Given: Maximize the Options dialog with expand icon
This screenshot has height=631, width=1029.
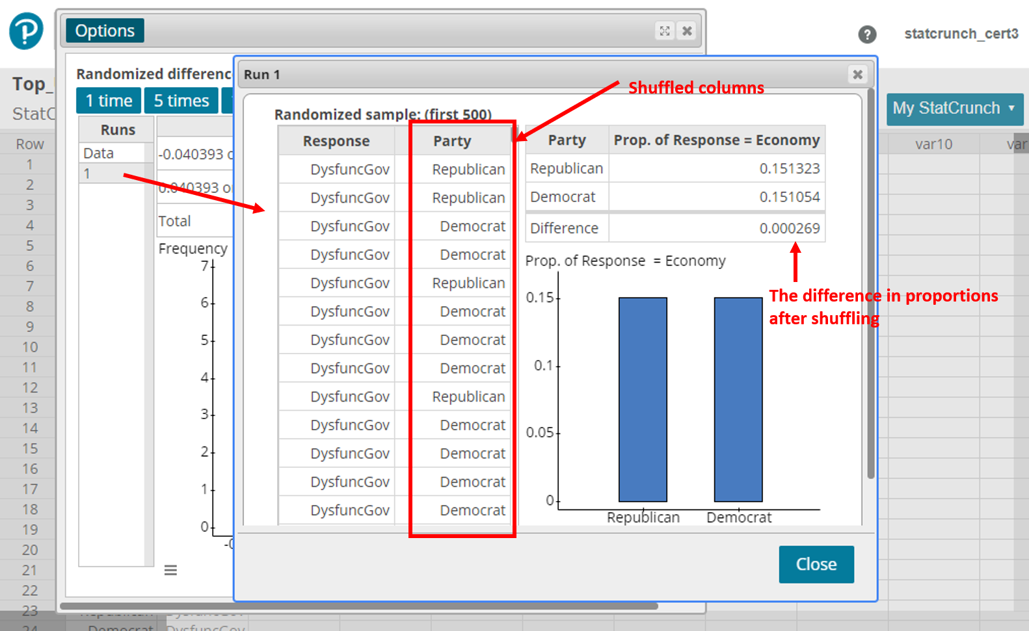Looking at the screenshot, I should coord(664,31).
